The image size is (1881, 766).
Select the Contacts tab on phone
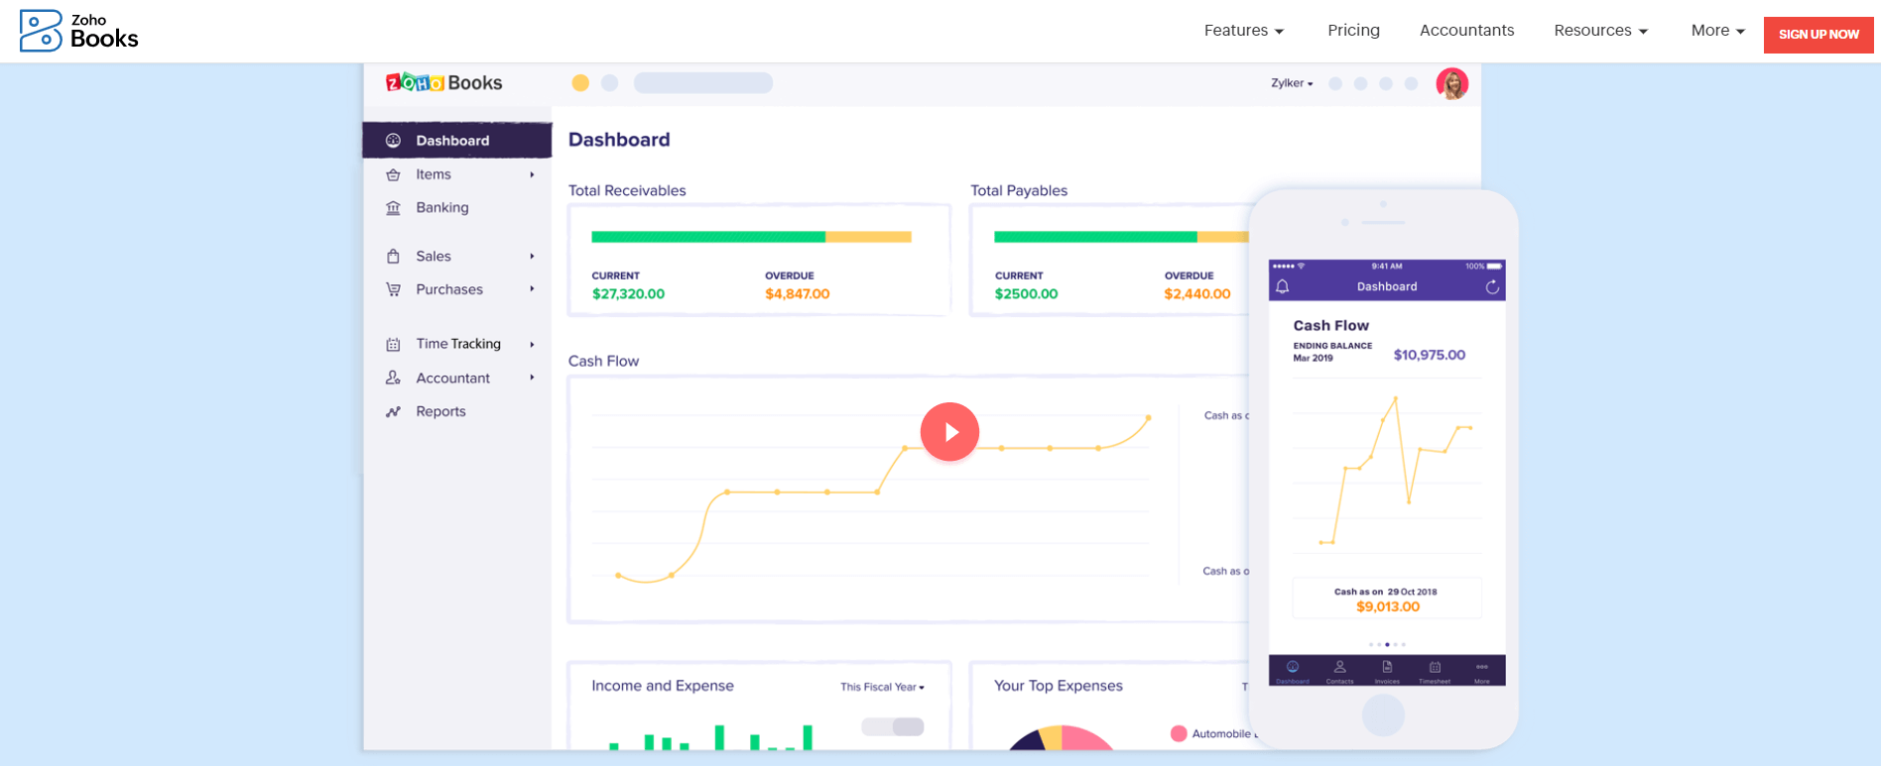pyautogui.click(x=1339, y=671)
